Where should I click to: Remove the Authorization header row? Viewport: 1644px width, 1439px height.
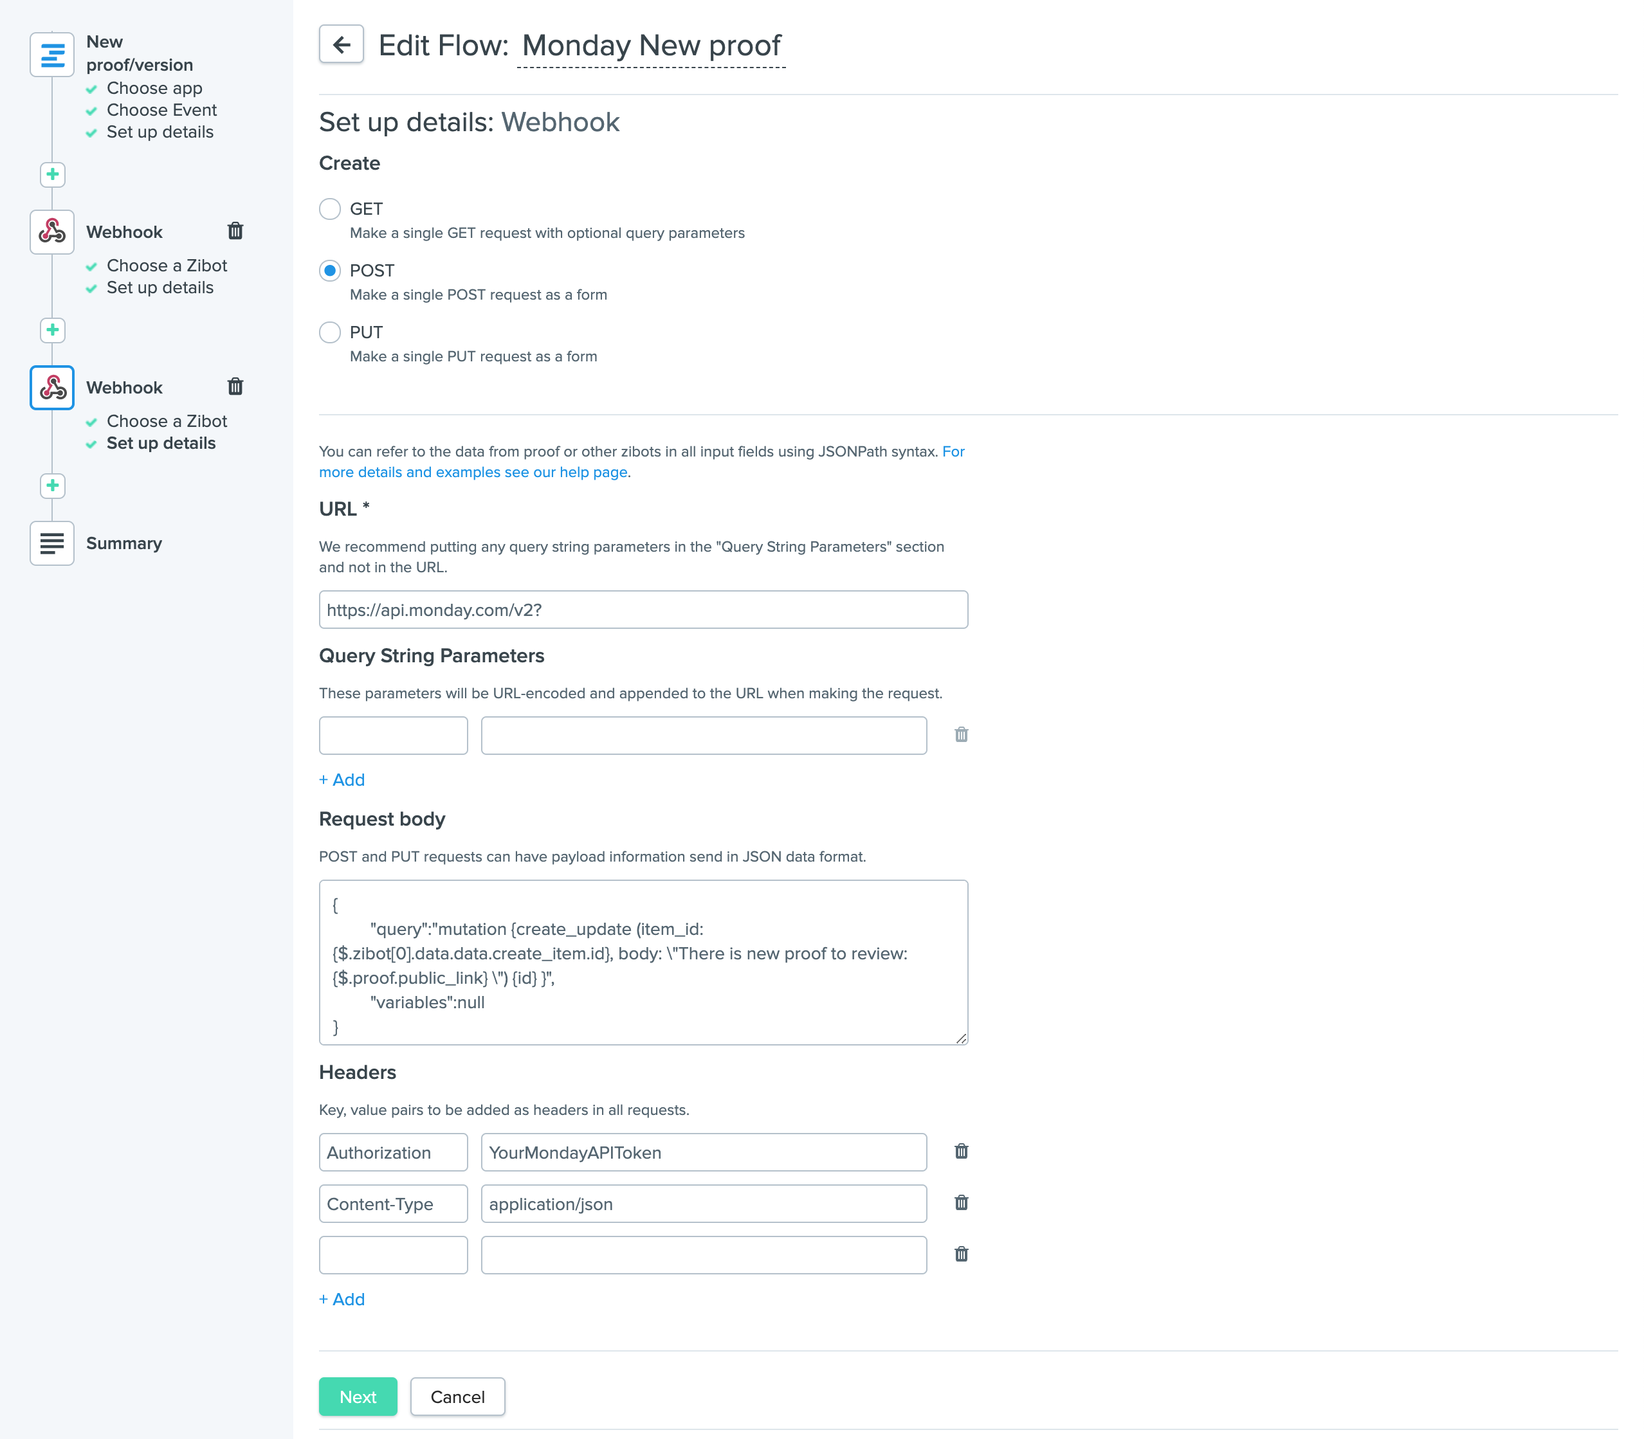click(x=960, y=1152)
